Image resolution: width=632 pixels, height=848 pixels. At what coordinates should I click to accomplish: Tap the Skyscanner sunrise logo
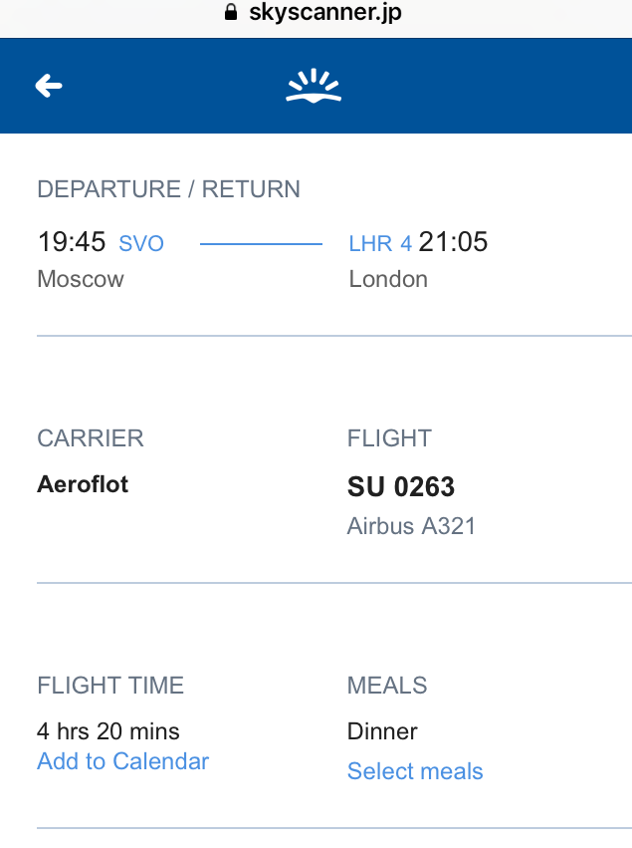click(x=314, y=85)
